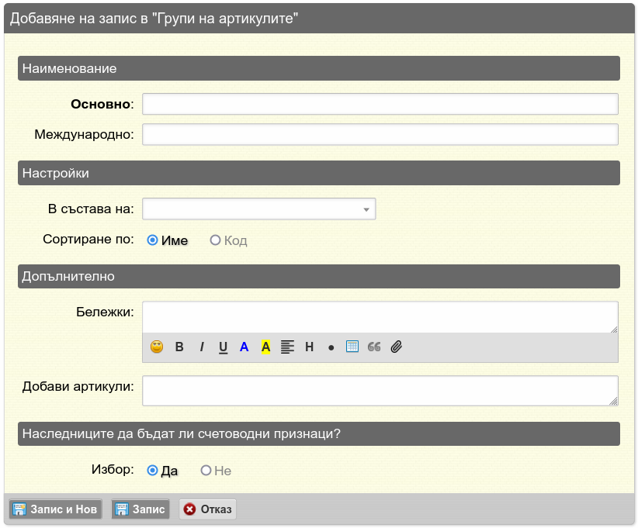Cancel with the Отказ button

(x=207, y=509)
